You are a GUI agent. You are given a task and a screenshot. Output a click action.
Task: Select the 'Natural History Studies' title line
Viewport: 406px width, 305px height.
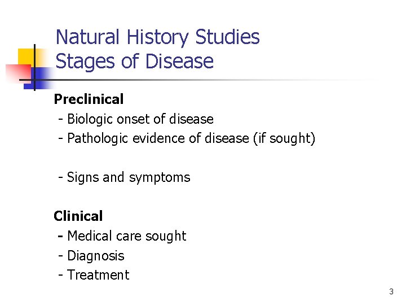pos(157,37)
